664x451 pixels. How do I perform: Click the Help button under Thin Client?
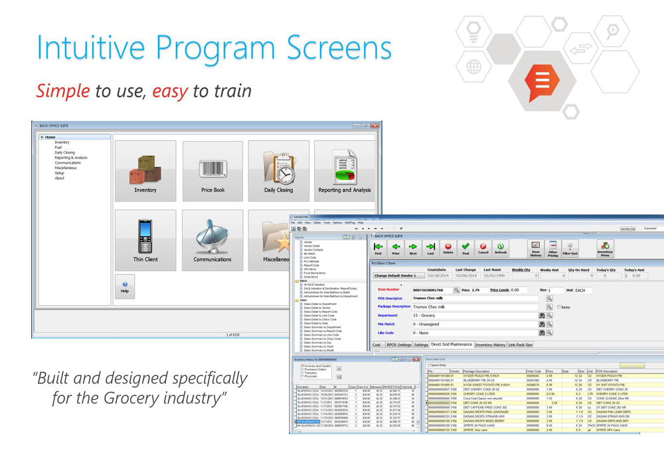[125, 287]
